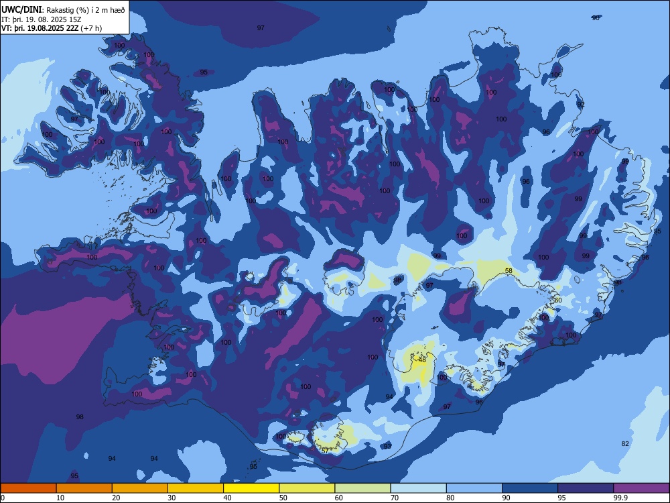Pick the light green 60–70 legend swatch
This screenshot has width=670, height=503.
click(362, 488)
